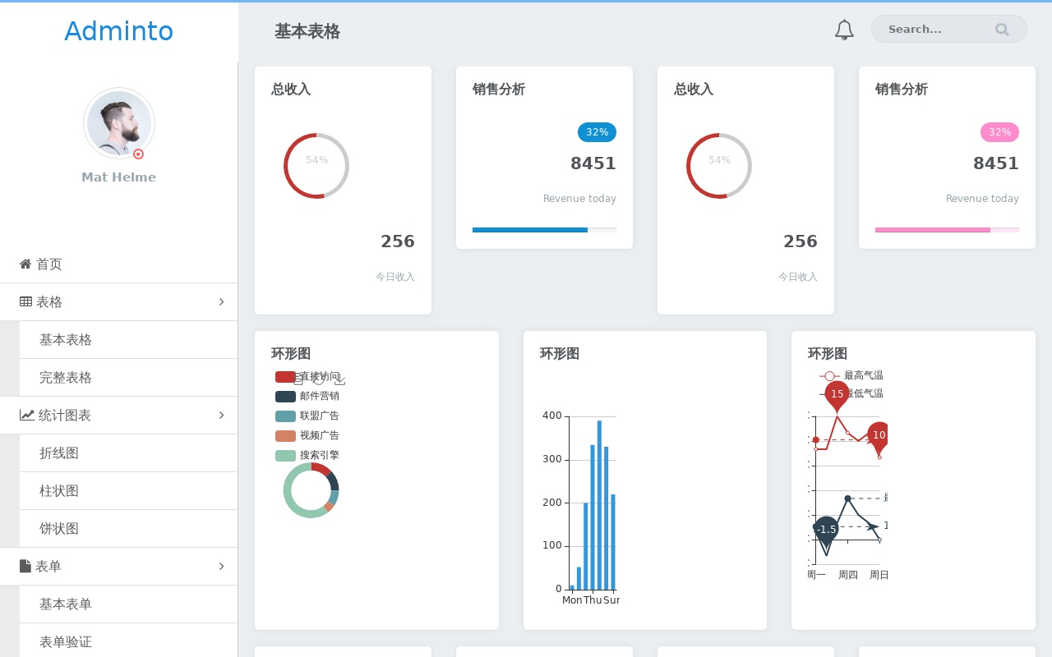Click the red status dot on the avatar
The width and height of the screenshot is (1052, 657).
click(138, 154)
